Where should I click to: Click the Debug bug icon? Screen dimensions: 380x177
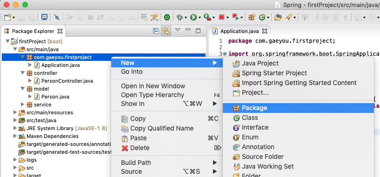tap(180, 17)
